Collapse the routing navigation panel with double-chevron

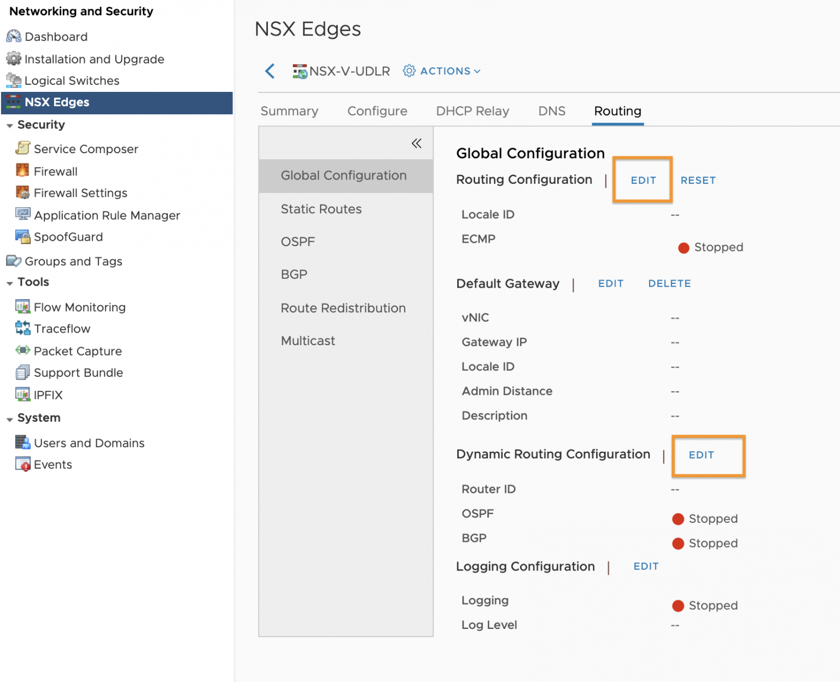click(x=416, y=143)
